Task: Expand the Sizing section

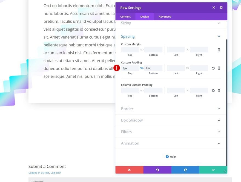Action: pos(219,23)
